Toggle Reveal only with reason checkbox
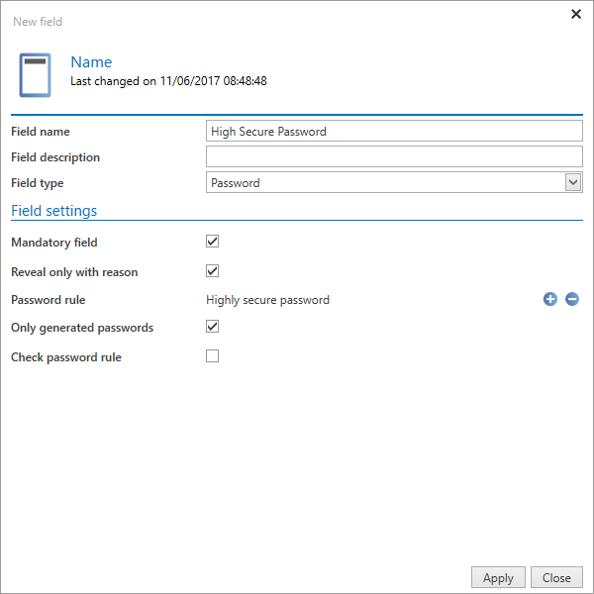This screenshot has height=594, width=594. click(212, 271)
